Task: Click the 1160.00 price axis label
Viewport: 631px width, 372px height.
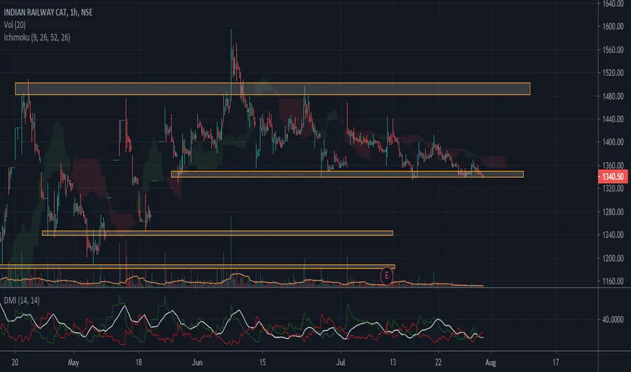Action: (613, 281)
